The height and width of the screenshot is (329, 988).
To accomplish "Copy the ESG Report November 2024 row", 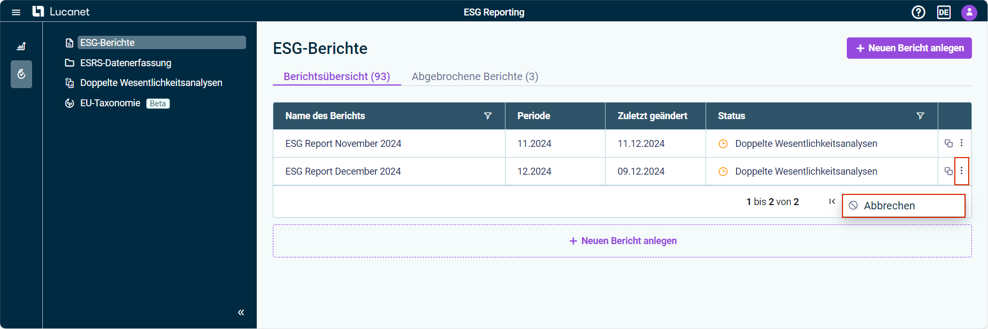I will click(x=948, y=143).
